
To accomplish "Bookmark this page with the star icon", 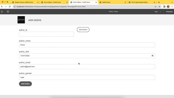I will pos(159,7).
